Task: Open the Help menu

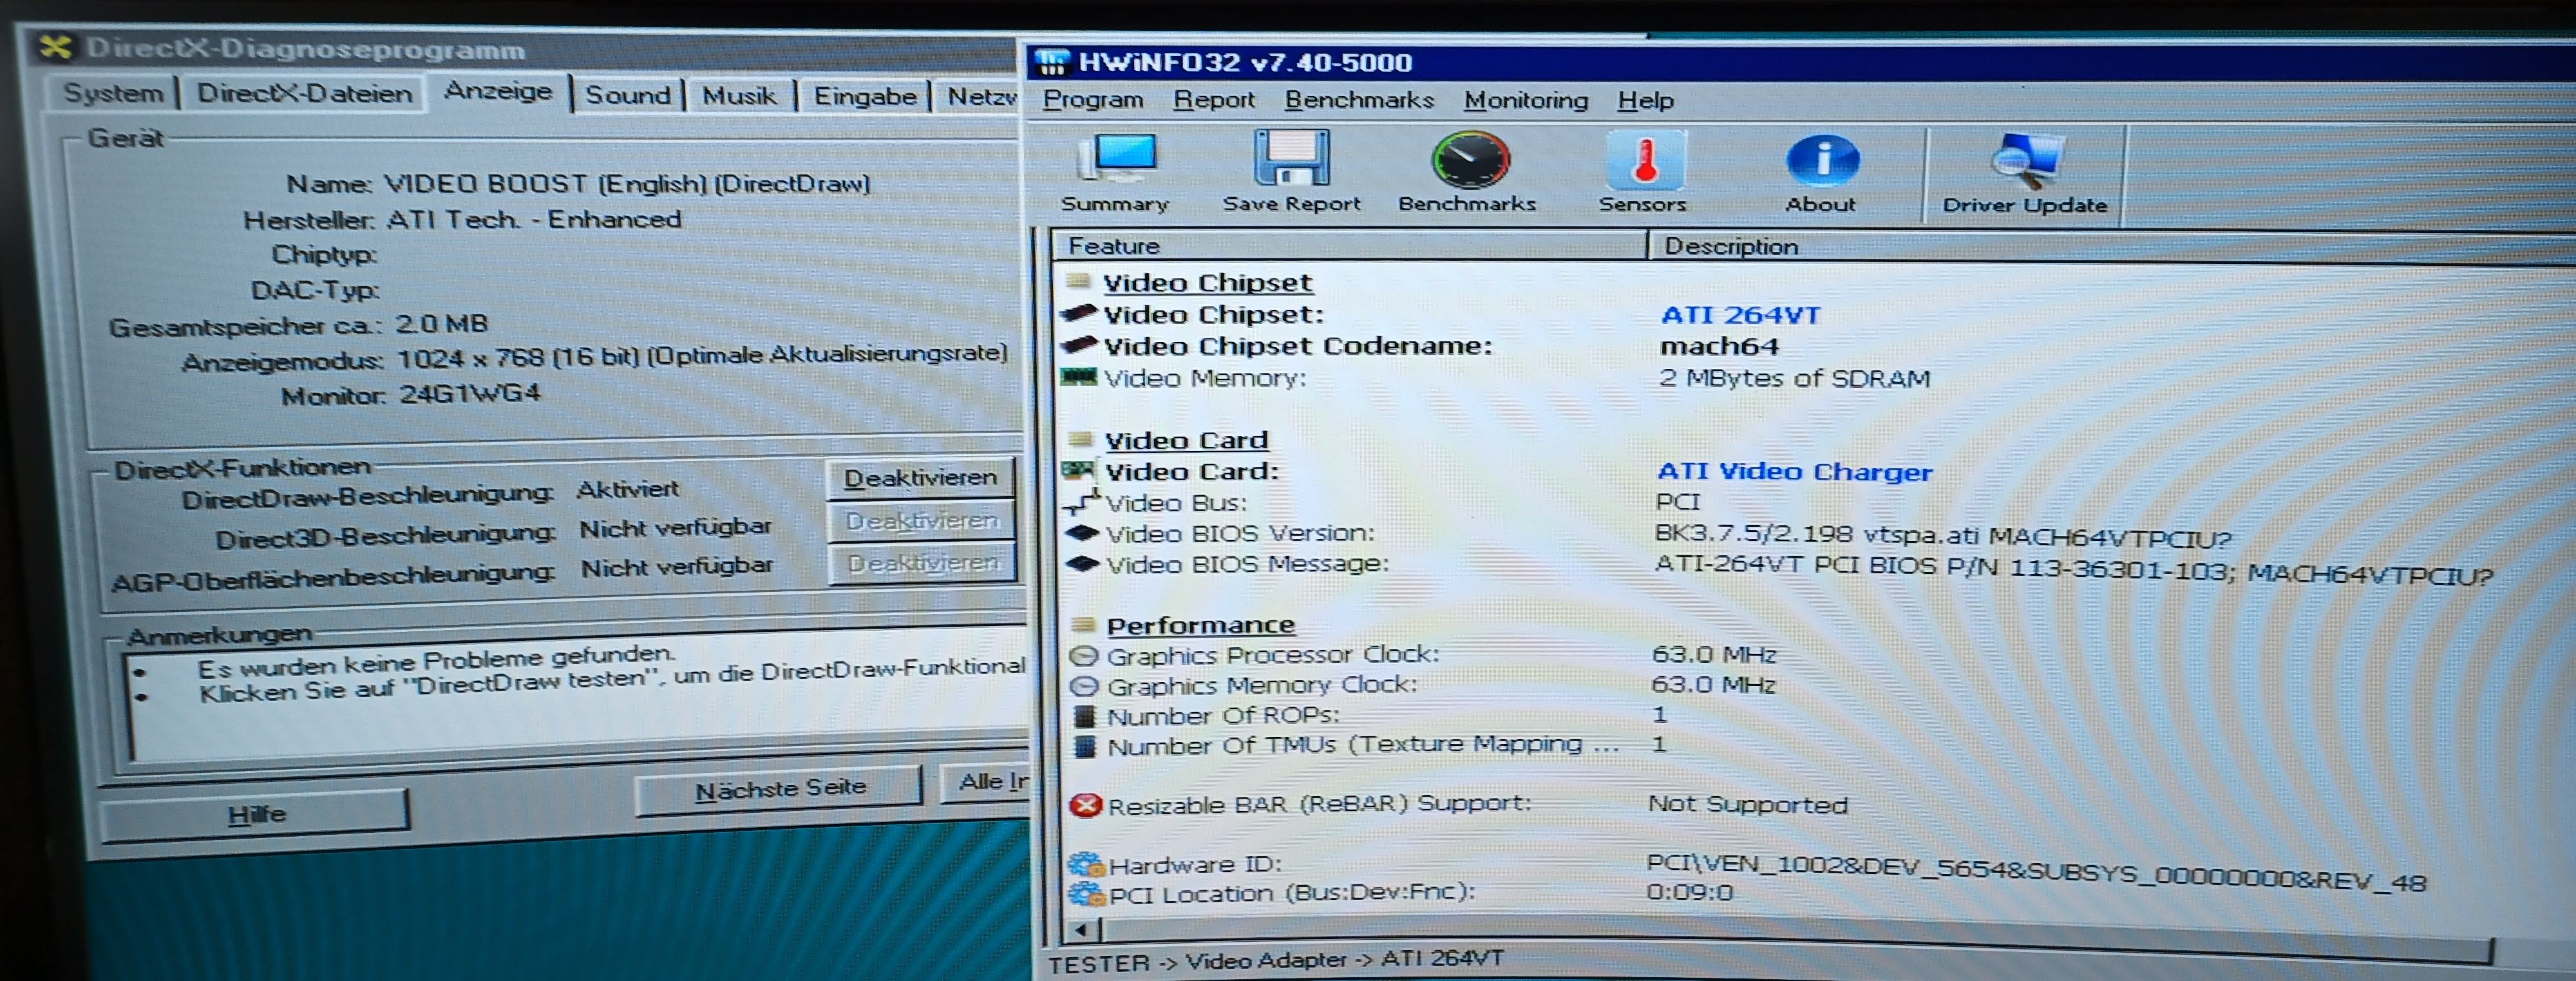Action: pos(1646,101)
